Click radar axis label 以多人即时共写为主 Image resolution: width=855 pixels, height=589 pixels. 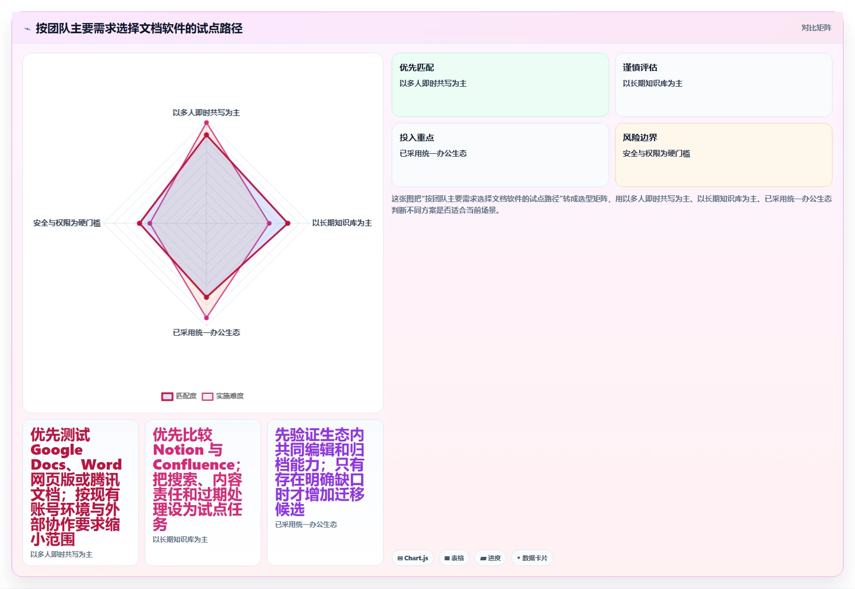[206, 113]
